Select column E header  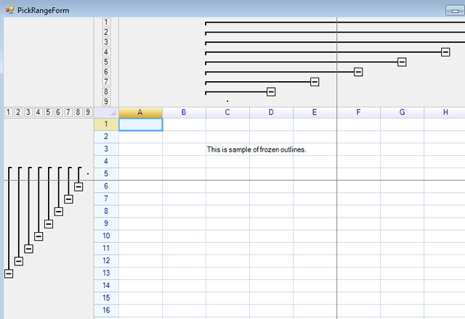coord(315,112)
